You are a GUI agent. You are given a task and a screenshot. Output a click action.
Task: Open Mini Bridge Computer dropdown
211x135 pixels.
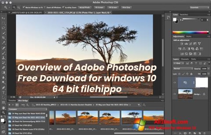coord(28,109)
